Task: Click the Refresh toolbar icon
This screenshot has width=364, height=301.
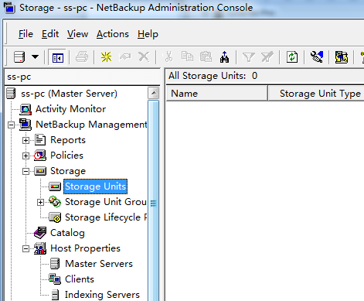Action: 292,56
